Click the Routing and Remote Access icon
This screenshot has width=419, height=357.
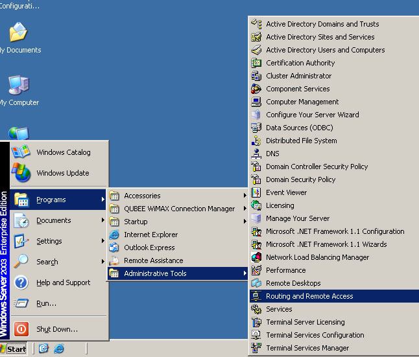pyautogui.click(x=256, y=296)
